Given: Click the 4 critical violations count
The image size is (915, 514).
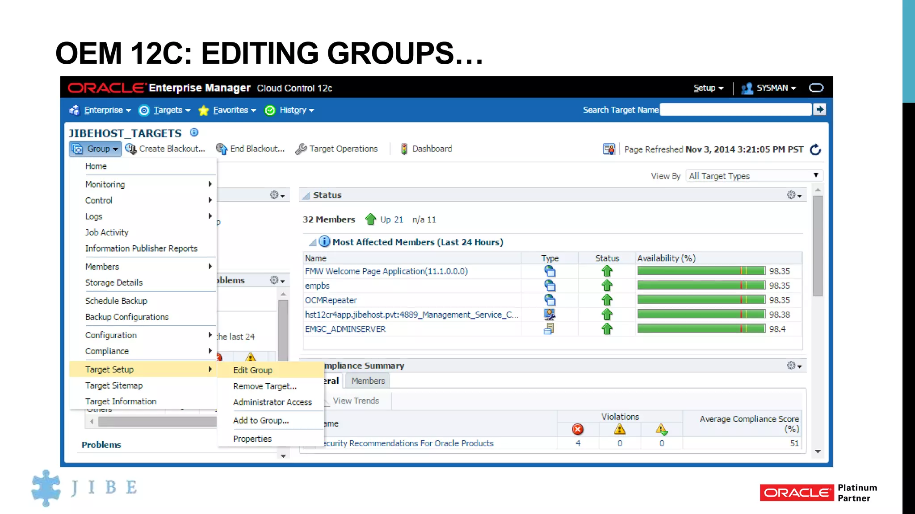Looking at the screenshot, I should [578, 443].
